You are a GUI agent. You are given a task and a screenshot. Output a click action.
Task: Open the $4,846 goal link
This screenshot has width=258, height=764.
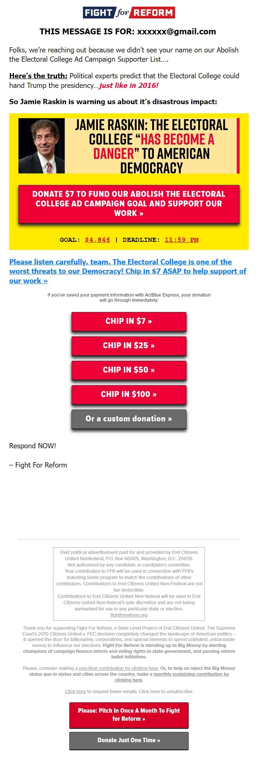[98, 240]
